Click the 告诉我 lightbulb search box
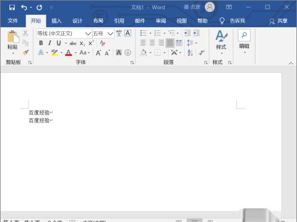Screen dimensions: 297x222 coord(232,21)
